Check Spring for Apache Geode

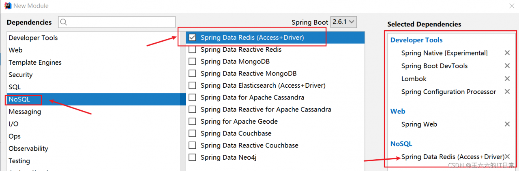193,121
